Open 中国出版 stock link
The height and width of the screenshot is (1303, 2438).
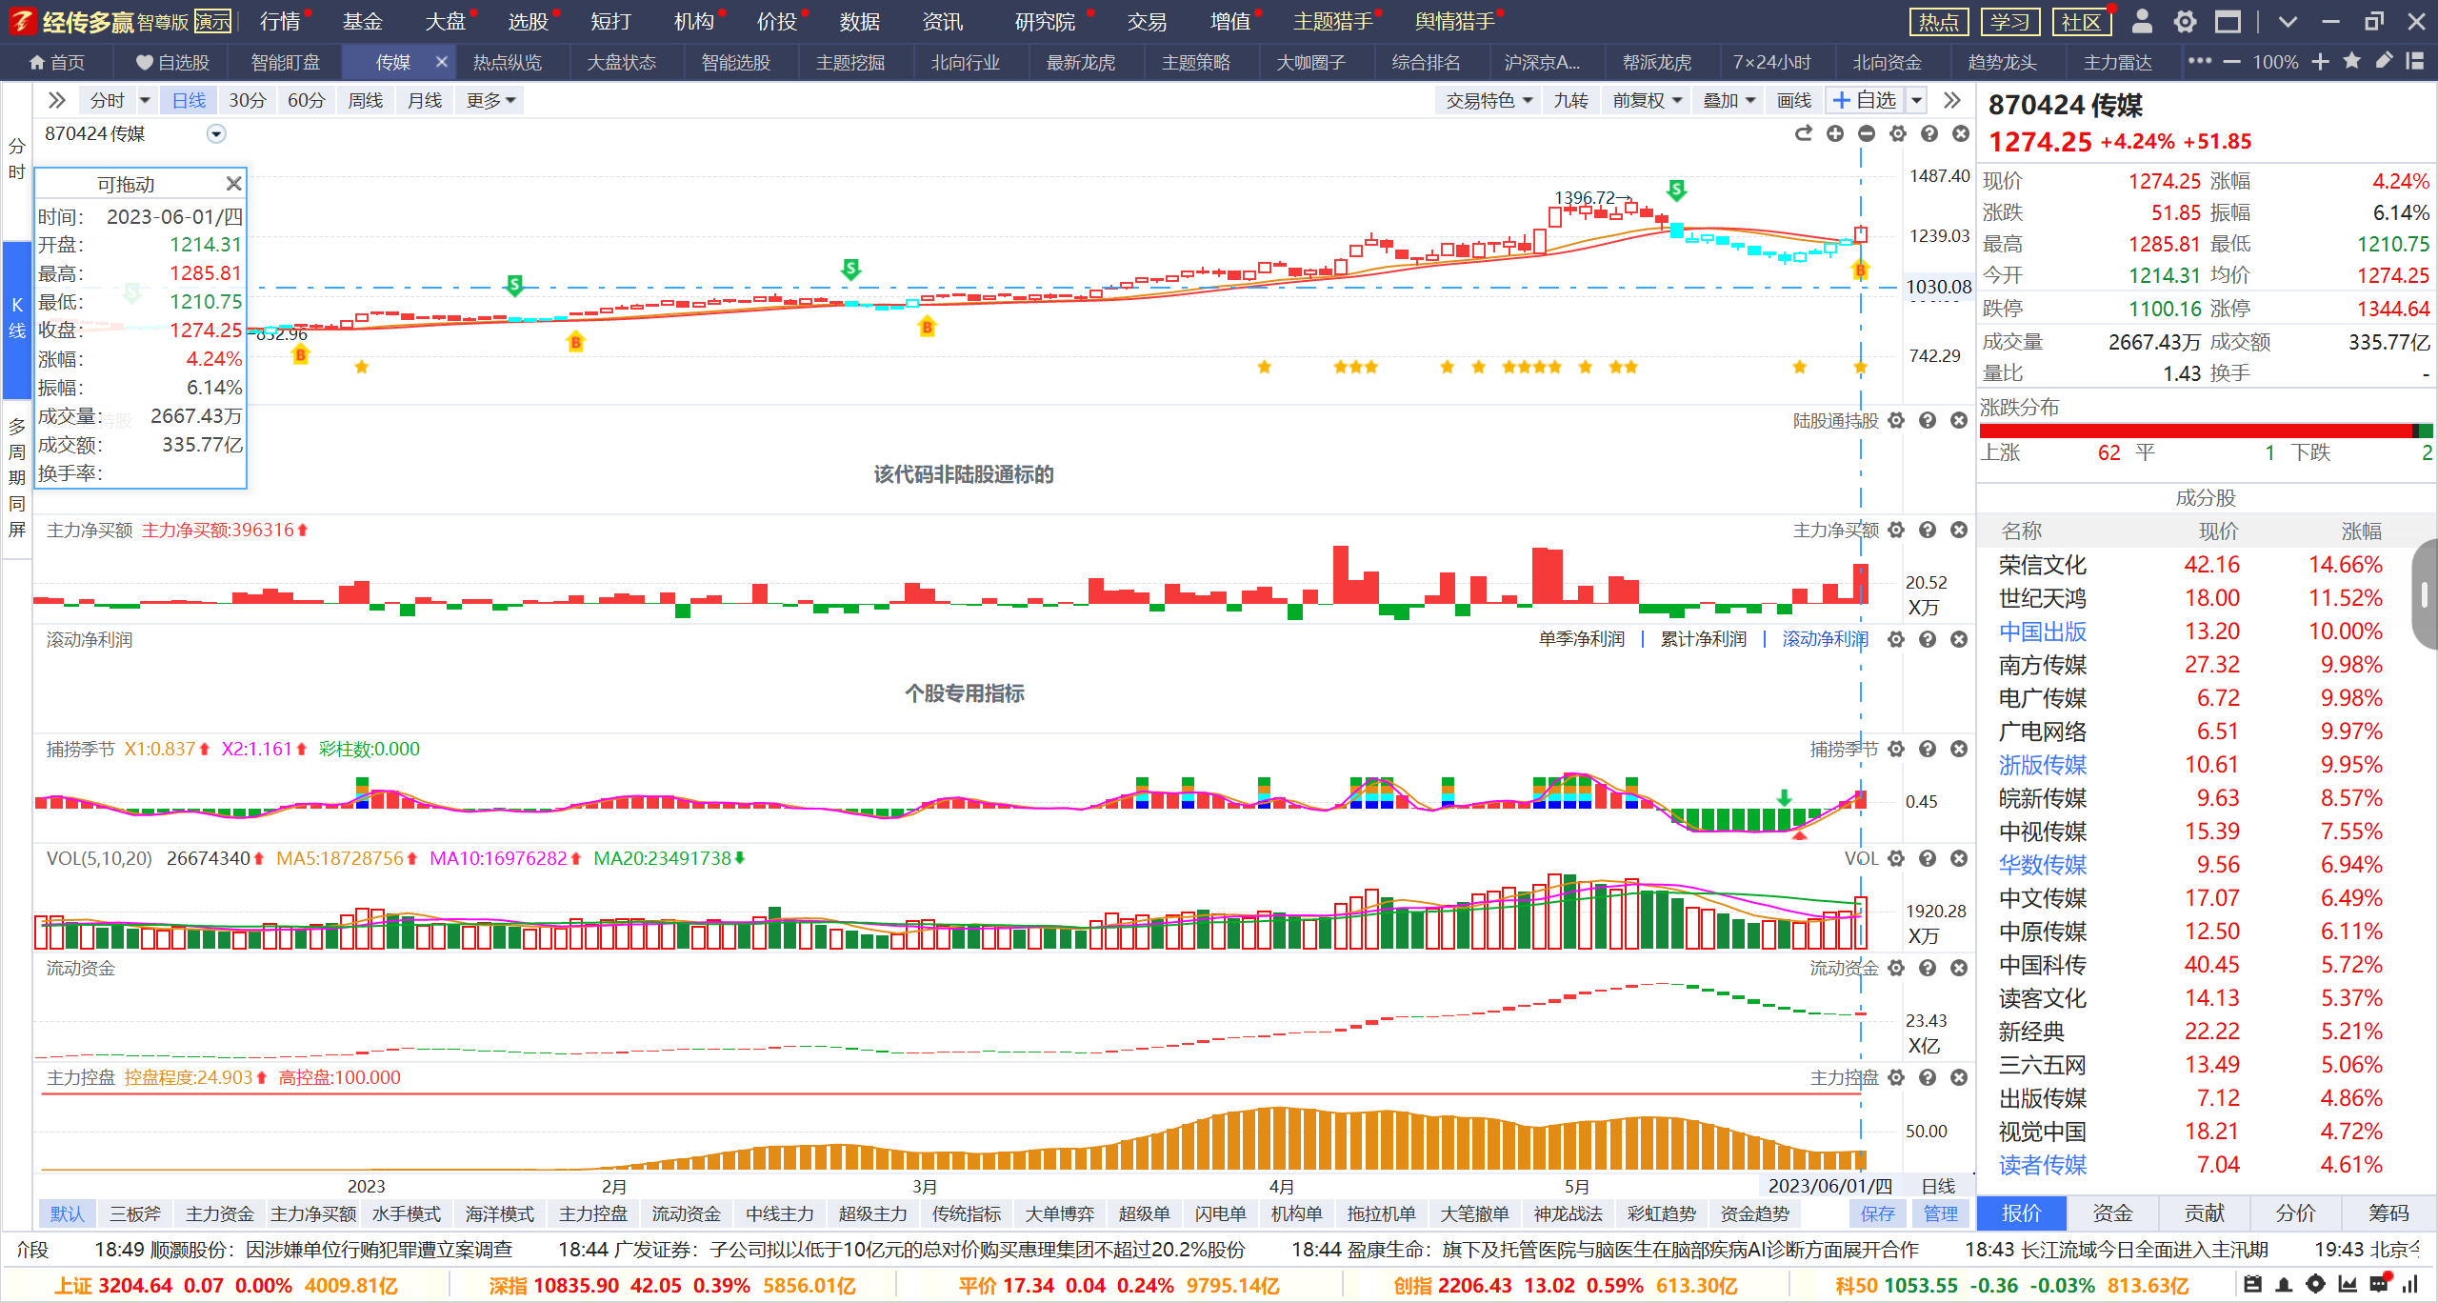(x=2042, y=631)
